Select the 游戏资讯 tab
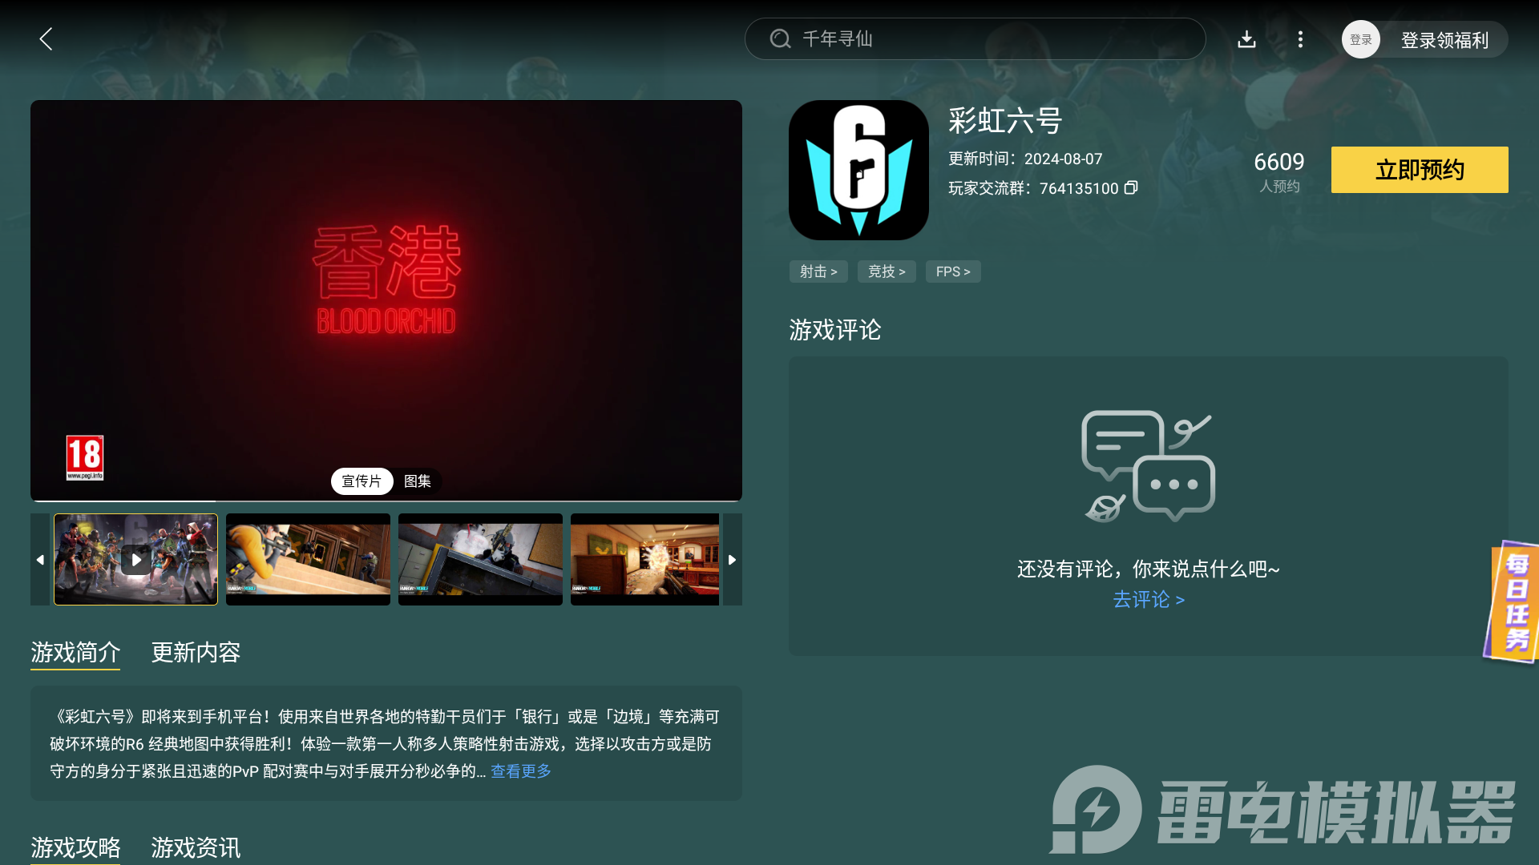Image resolution: width=1539 pixels, height=865 pixels. (x=196, y=847)
